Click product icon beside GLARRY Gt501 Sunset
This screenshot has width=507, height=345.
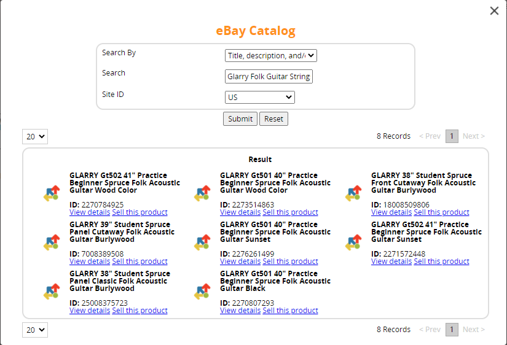(x=202, y=242)
